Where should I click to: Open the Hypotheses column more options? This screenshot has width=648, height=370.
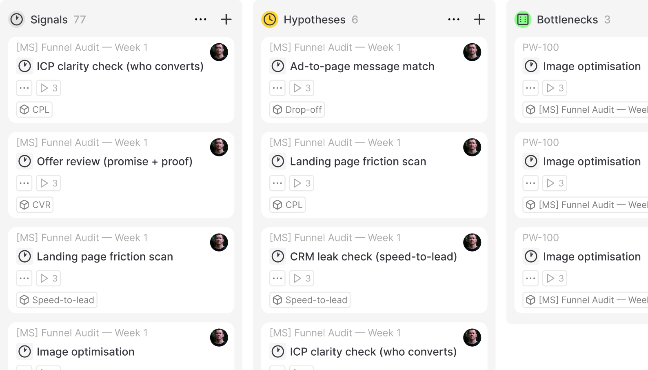coord(453,20)
